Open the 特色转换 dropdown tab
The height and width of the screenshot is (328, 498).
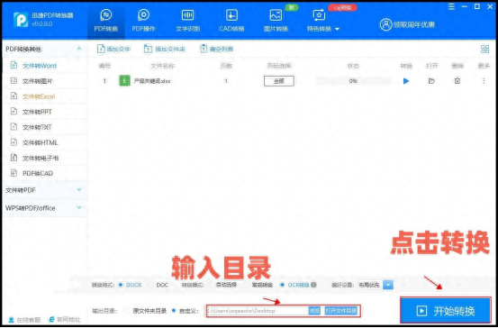[322, 20]
